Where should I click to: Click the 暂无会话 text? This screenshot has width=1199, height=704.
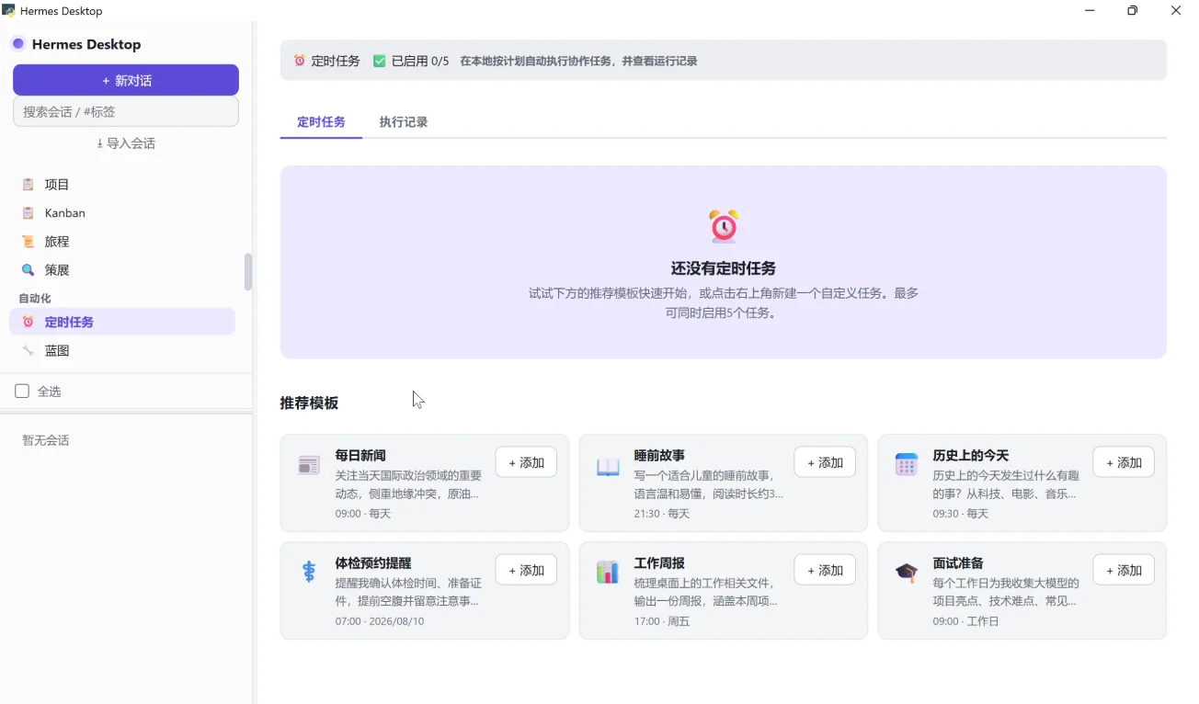point(46,440)
